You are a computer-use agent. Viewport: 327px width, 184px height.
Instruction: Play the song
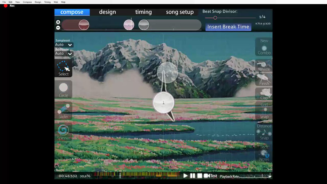(x=186, y=176)
